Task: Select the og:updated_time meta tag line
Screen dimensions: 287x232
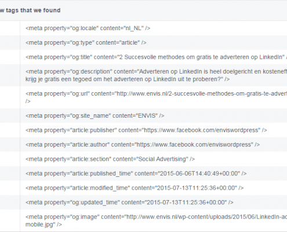Action: (129, 202)
